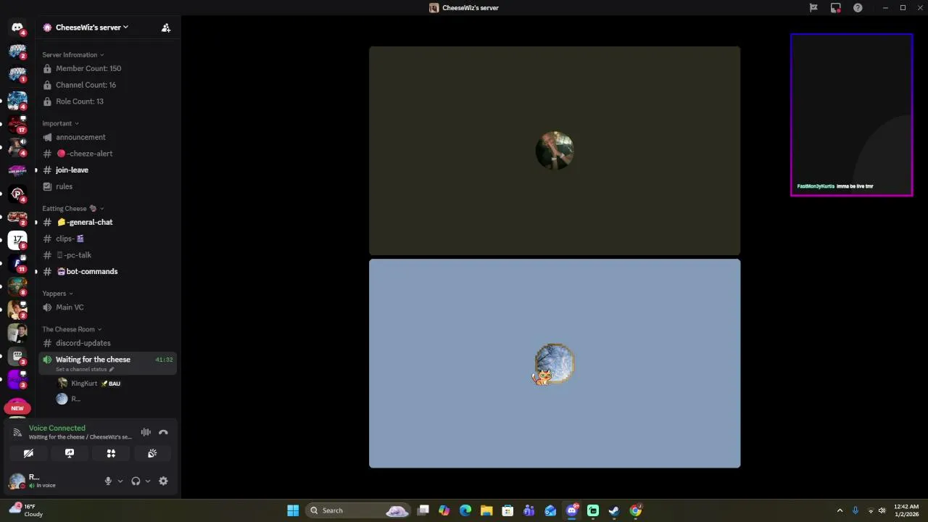The height and width of the screenshot is (522, 928).
Task: Open Microsoft Store from the taskbar
Action: point(507,510)
